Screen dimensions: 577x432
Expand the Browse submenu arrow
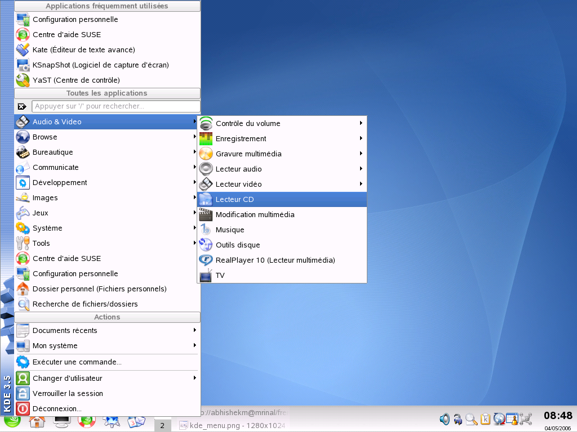click(x=194, y=137)
